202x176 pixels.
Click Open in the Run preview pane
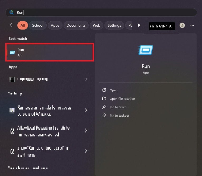pyautogui.click(x=113, y=90)
